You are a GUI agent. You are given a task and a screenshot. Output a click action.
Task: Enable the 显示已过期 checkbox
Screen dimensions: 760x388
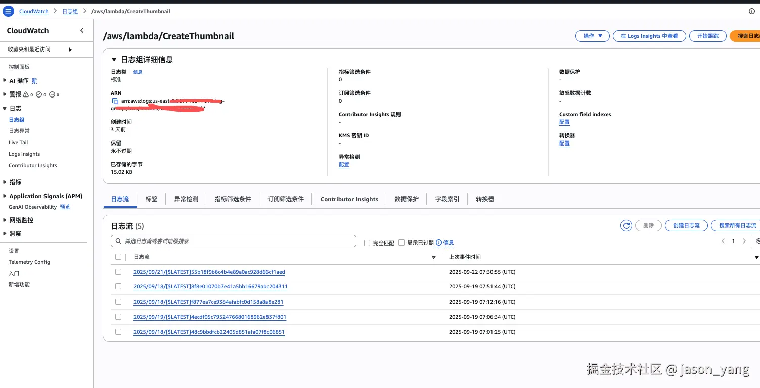[401, 243]
